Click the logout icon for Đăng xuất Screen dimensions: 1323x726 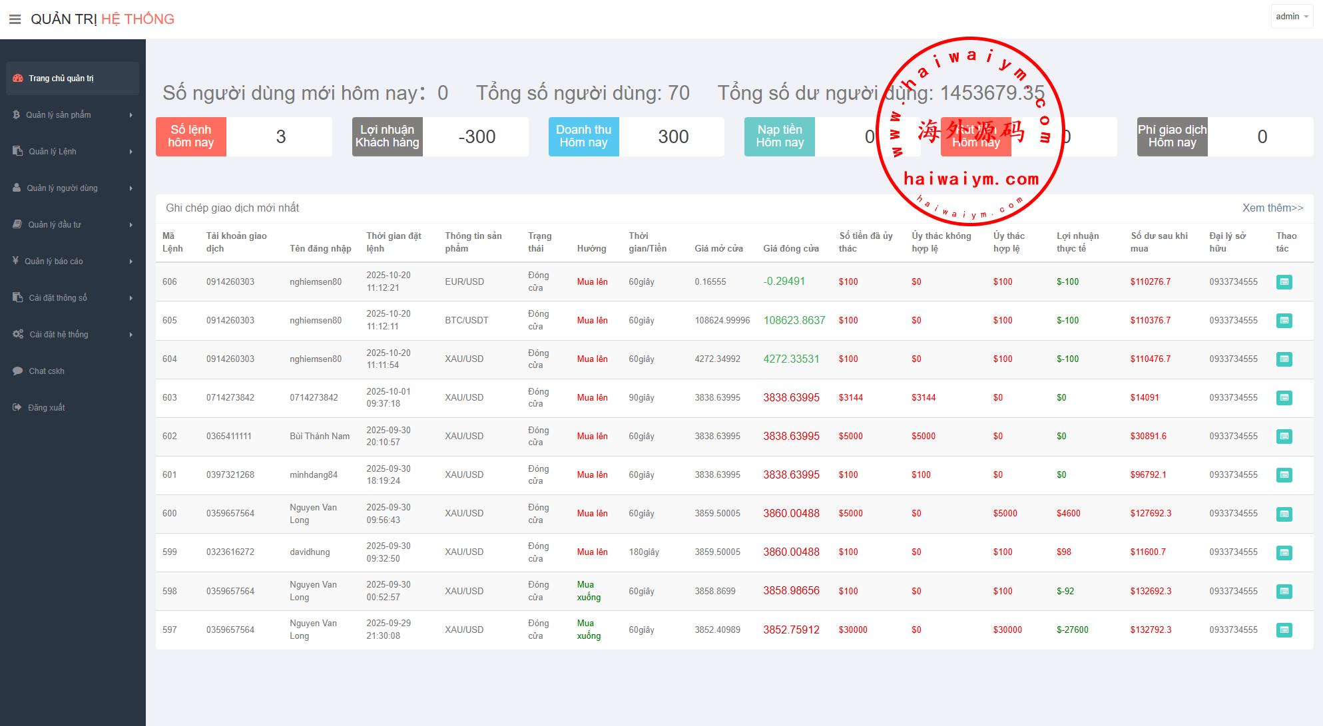(x=17, y=407)
